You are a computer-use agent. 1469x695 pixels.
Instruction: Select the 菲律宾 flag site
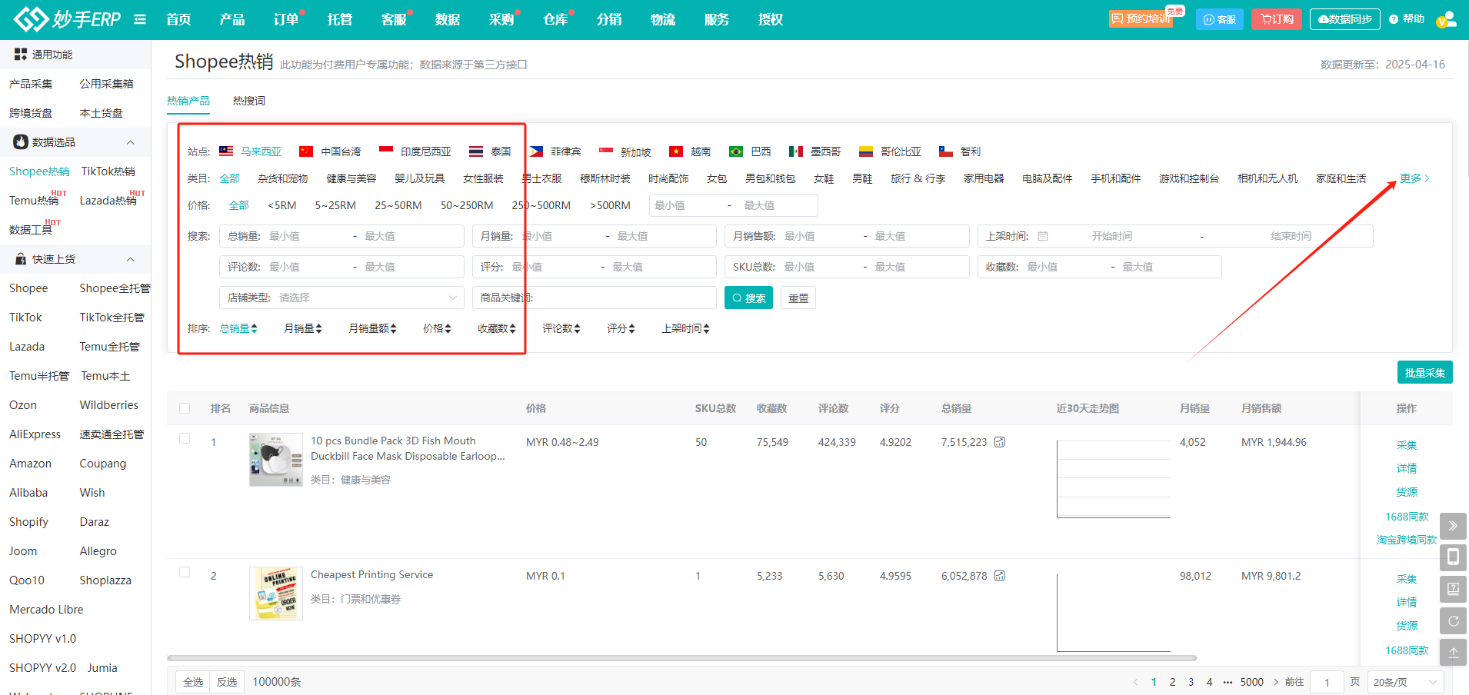(555, 151)
